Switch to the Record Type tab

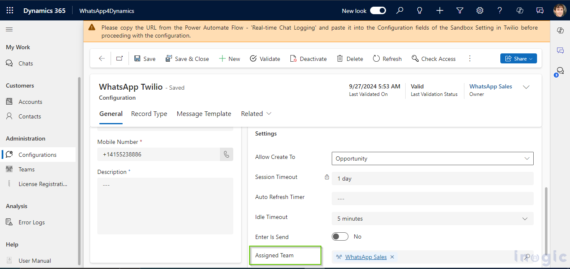(x=149, y=114)
